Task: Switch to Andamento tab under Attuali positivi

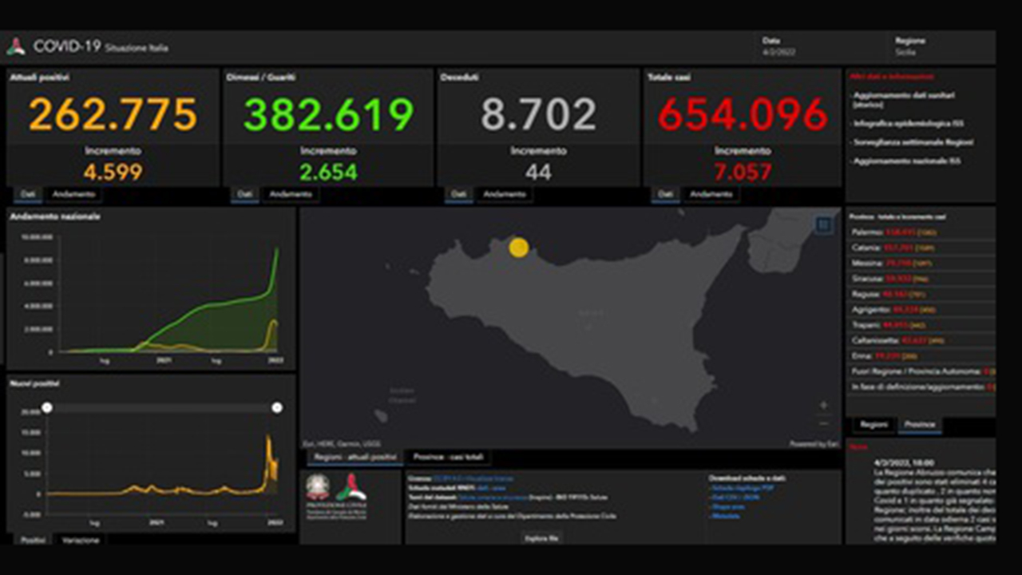Action: tap(73, 194)
